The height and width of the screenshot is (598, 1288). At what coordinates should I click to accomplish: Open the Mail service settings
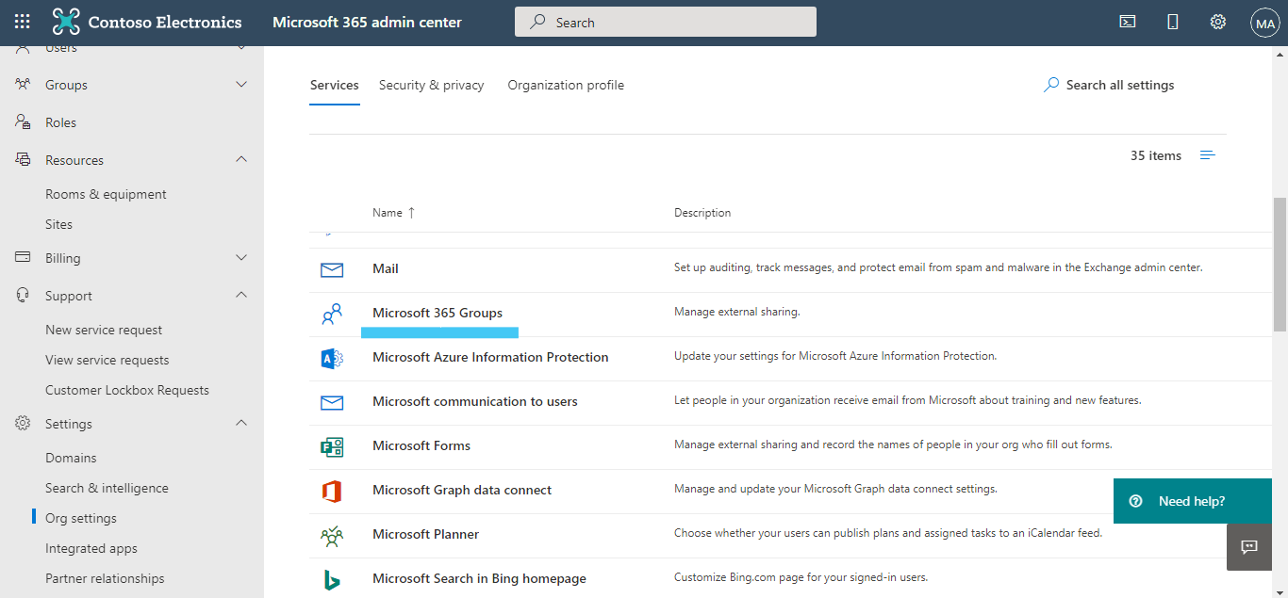386,268
